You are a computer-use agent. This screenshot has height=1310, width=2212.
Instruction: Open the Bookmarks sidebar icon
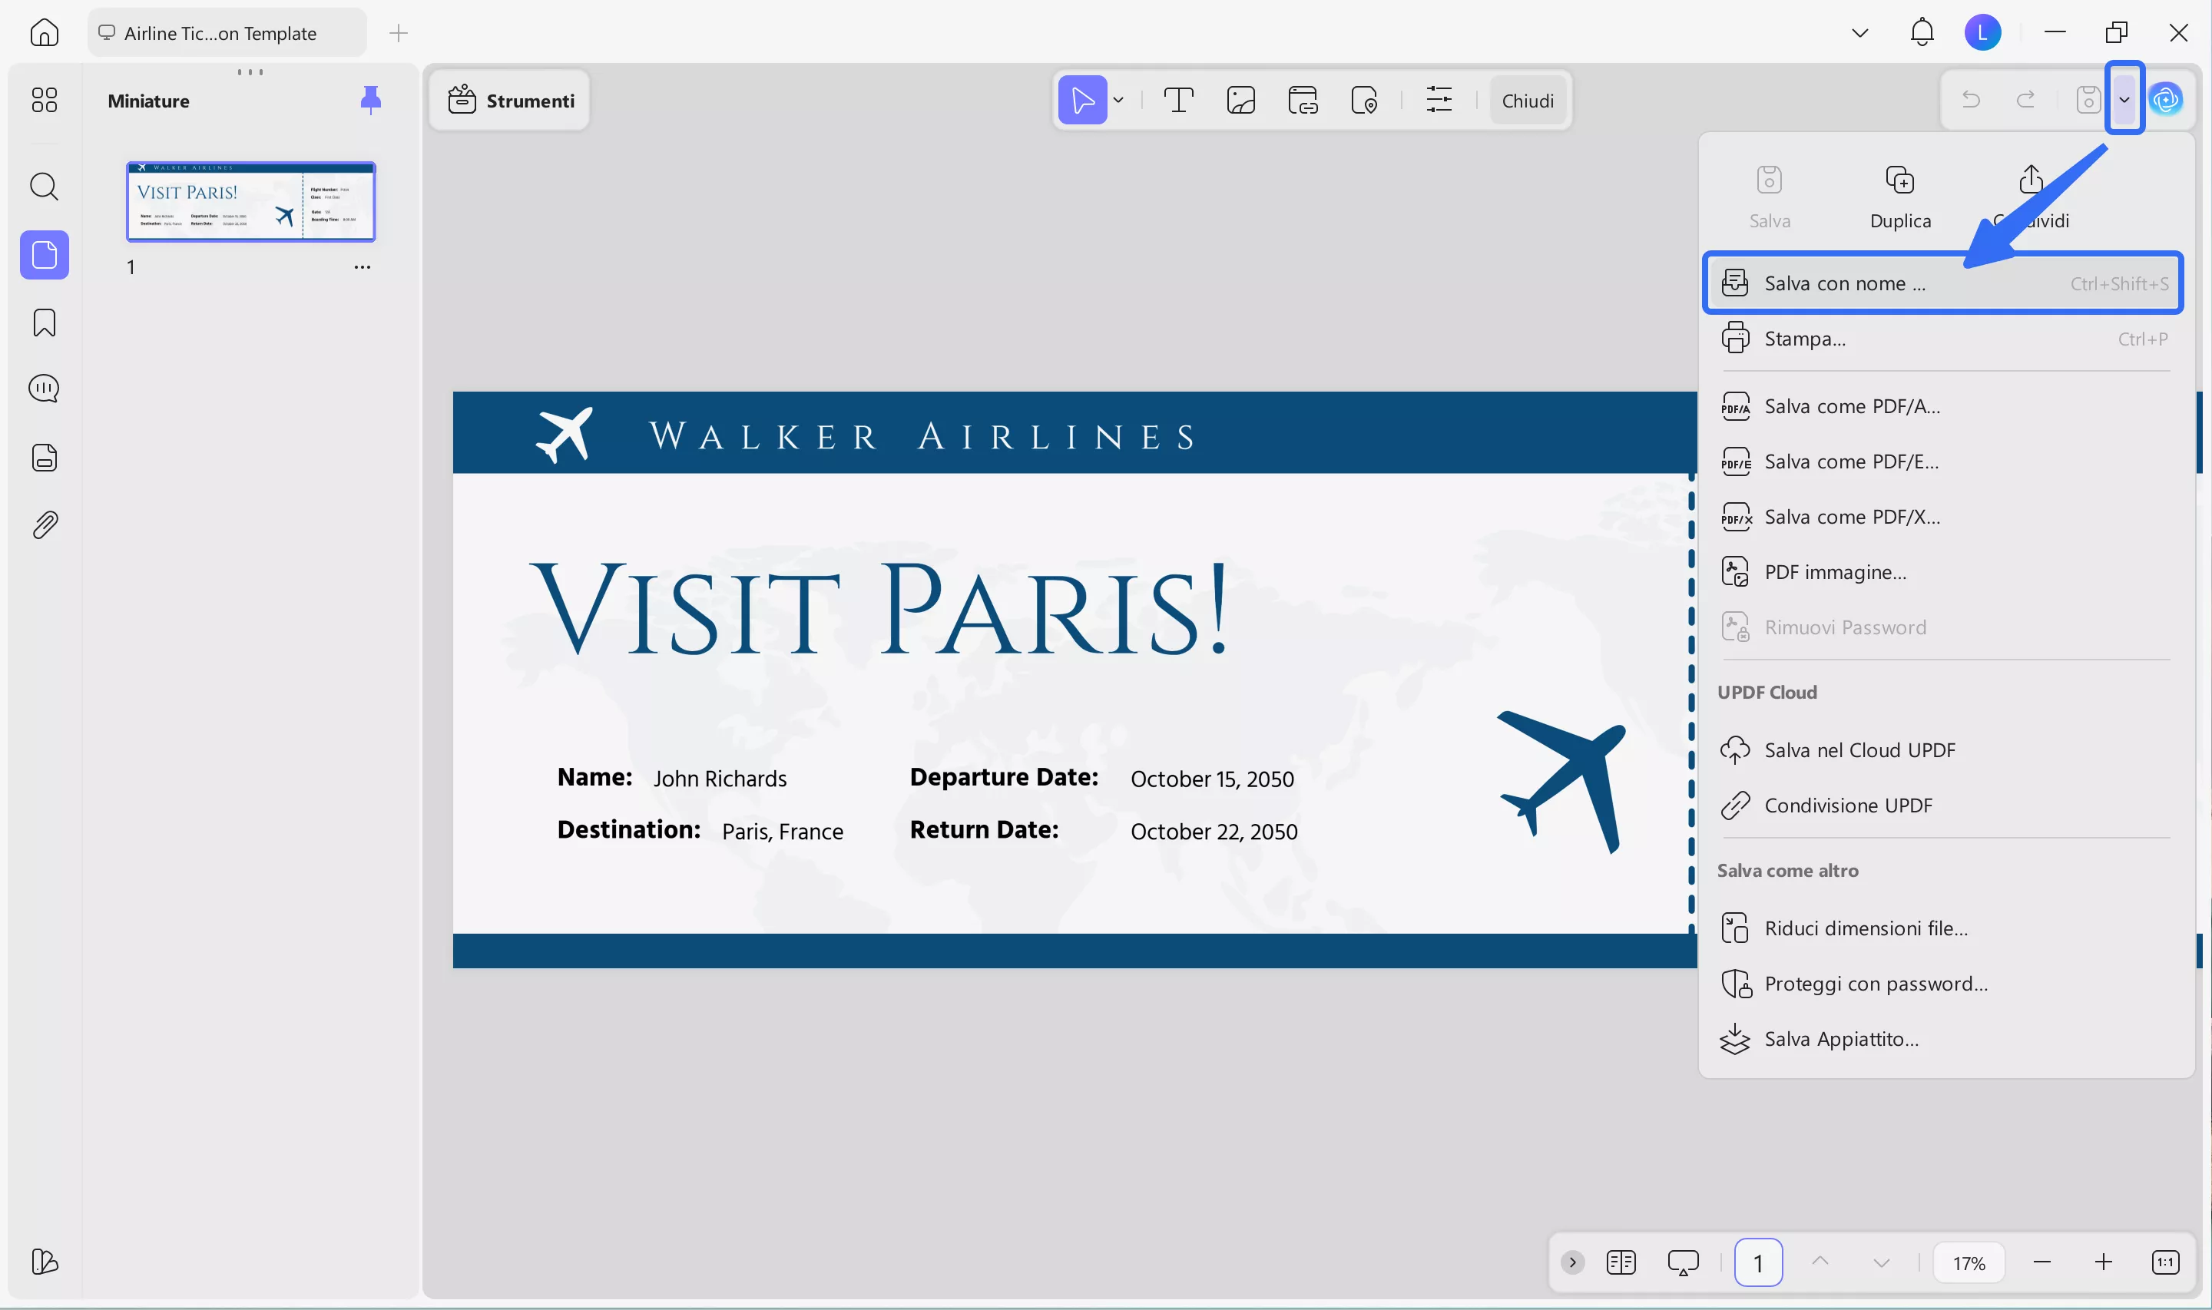[x=44, y=323]
